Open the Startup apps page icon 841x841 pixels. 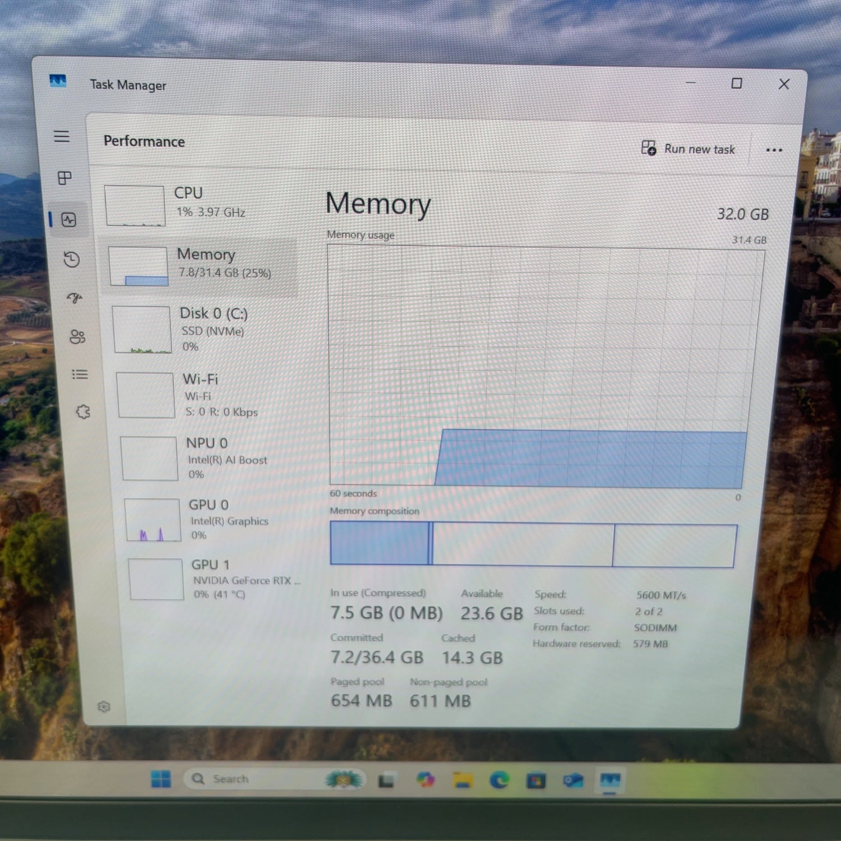[x=75, y=298]
